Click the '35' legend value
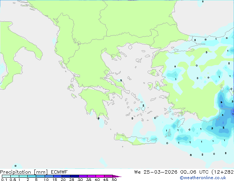The image size is (234, 181). [x=89, y=180]
